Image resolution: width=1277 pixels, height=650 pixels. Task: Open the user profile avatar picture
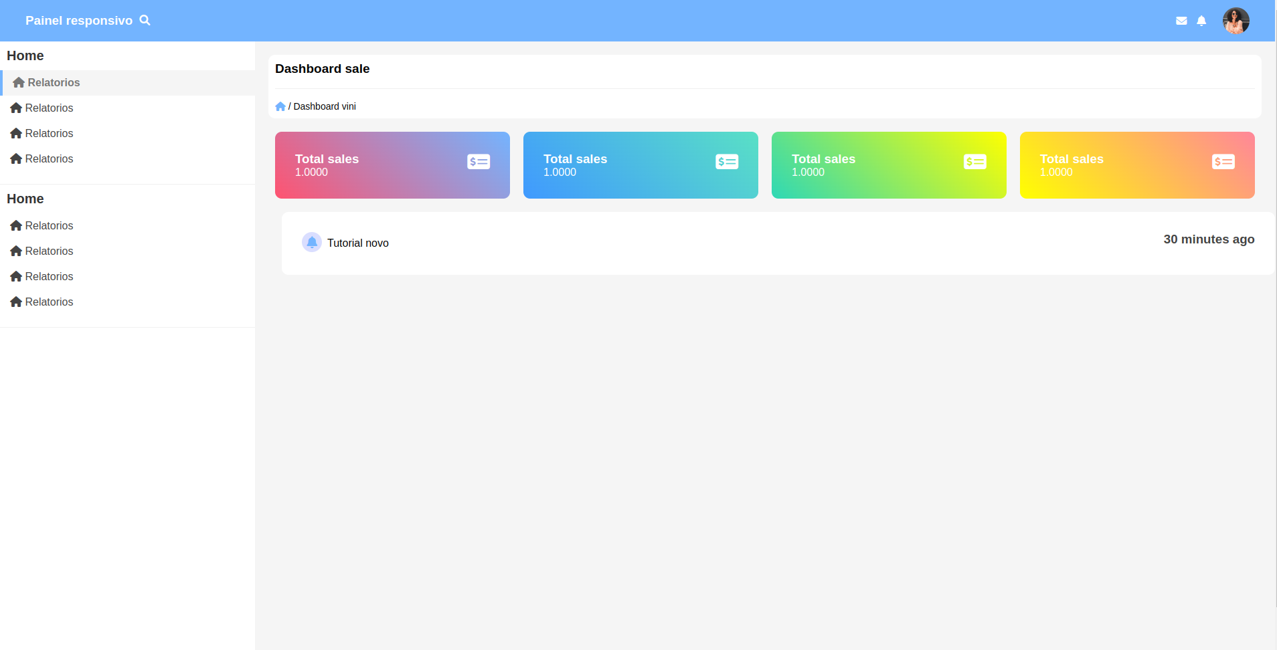tap(1236, 20)
